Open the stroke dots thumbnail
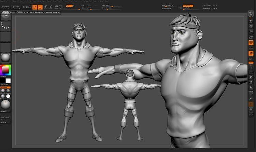The height and width of the screenshot is (152, 256). click(5, 26)
